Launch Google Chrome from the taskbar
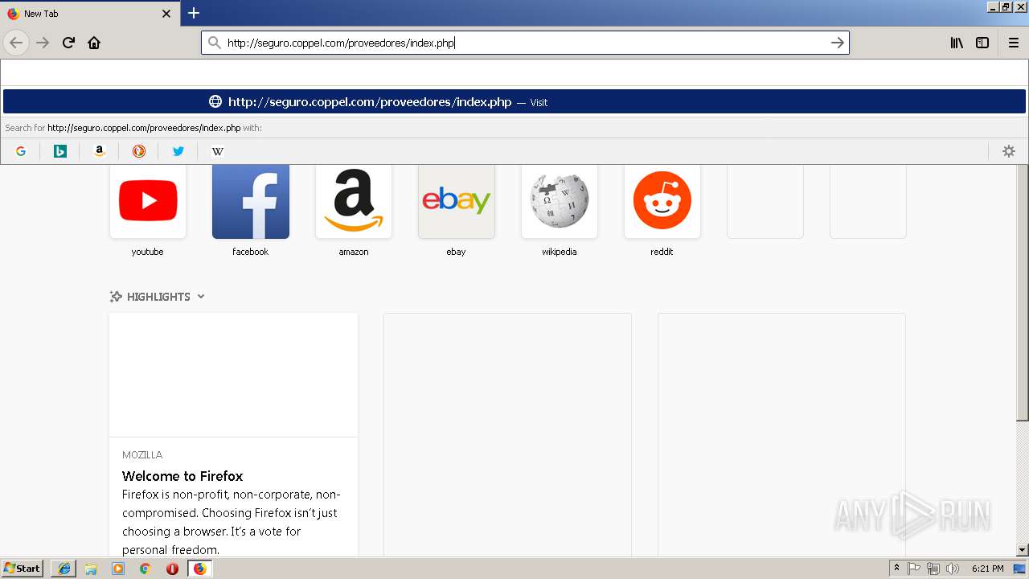 (146, 569)
